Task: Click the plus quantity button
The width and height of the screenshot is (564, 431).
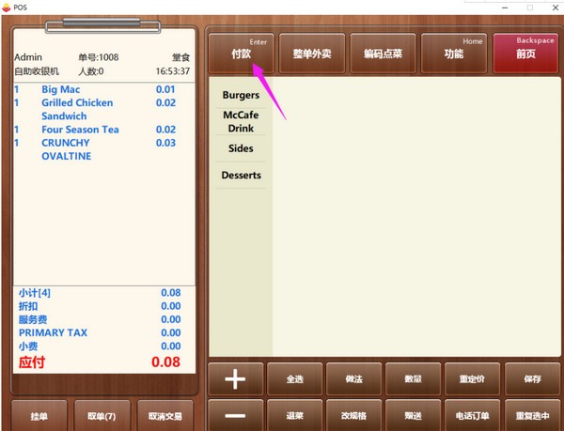Action: point(236,379)
